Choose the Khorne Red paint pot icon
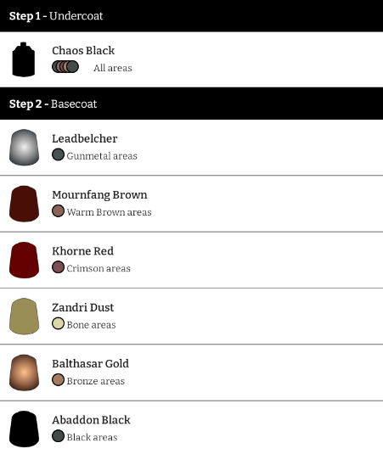The width and height of the screenshot is (383, 454). (x=24, y=260)
